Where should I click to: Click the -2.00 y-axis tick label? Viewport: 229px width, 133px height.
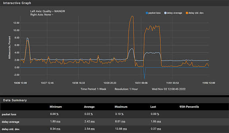point(17,75)
